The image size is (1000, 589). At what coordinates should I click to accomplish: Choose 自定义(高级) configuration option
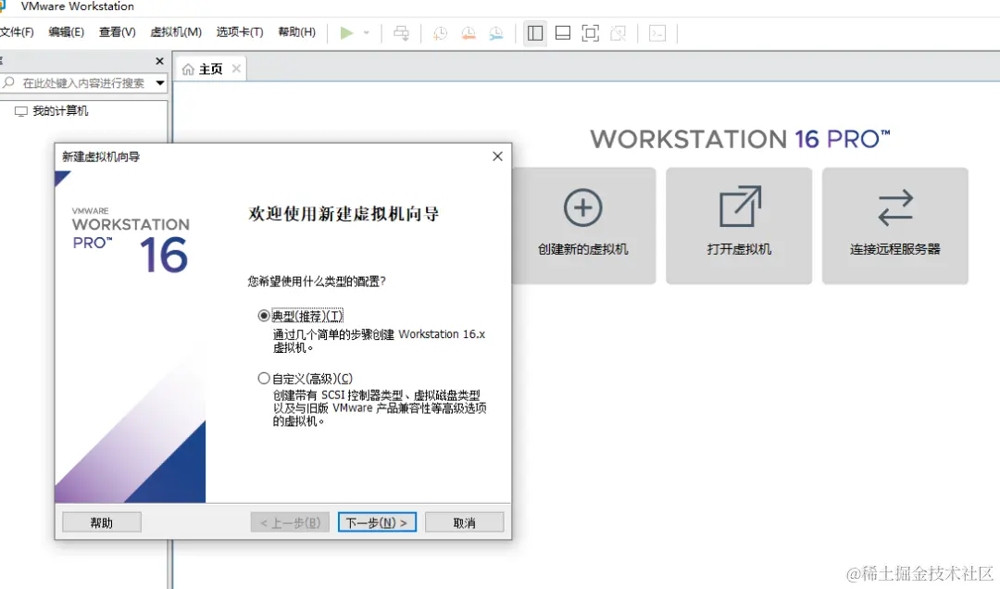coord(265,377)
